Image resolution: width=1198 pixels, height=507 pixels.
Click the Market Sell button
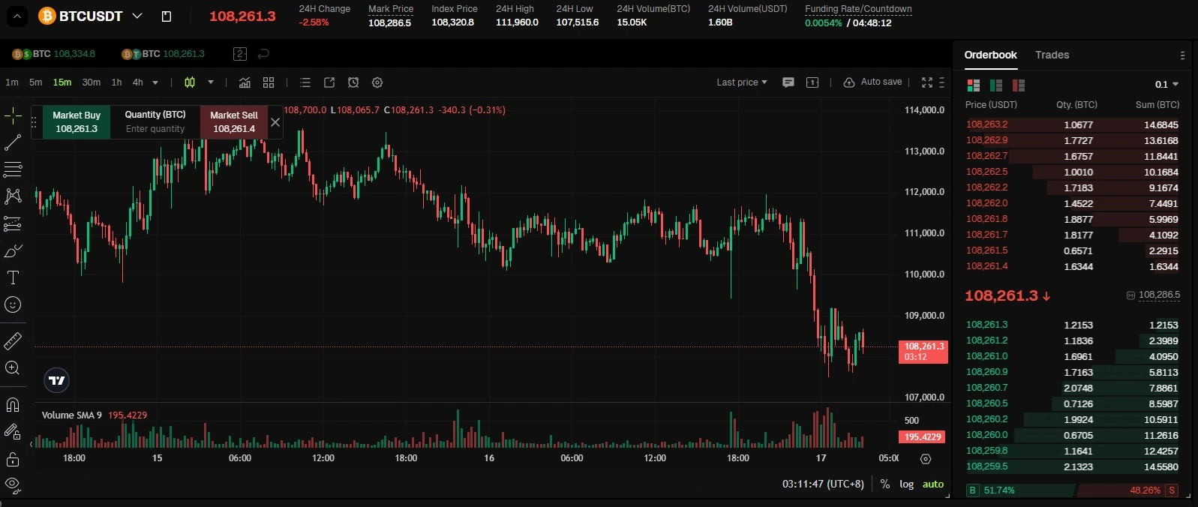[233, 122]
